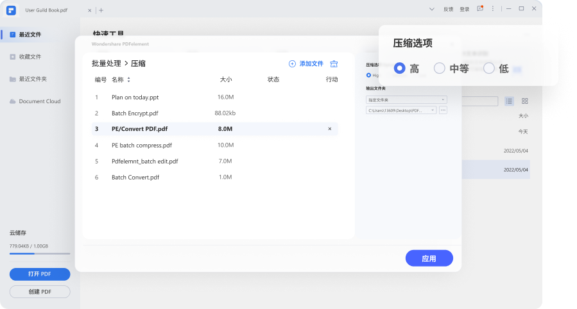Open the message notification icon
Viewport: 577px width, 309px height.
[x=480, y=8]
